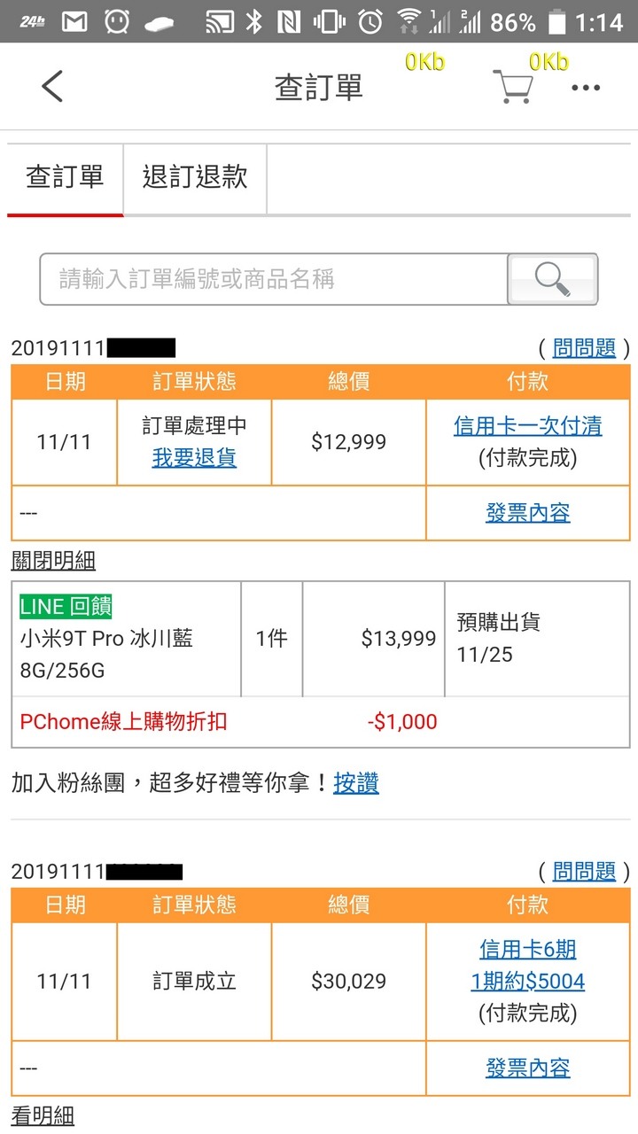The image size is (638, 1134).
Task: Open 發票內容 for the $12,999 order
Action: pos(528,513)
